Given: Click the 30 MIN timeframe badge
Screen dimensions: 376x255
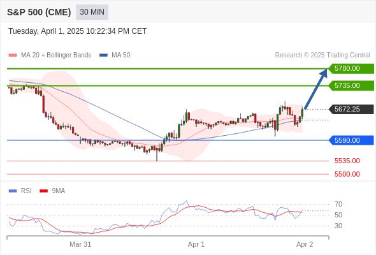Looking at the screenshot, I should pyautogui.click(x=92, y=12).
